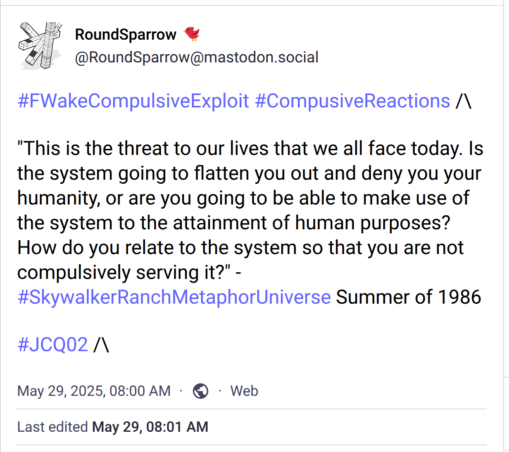Click the RoundSparrow display name

click(x=126, y=34)
